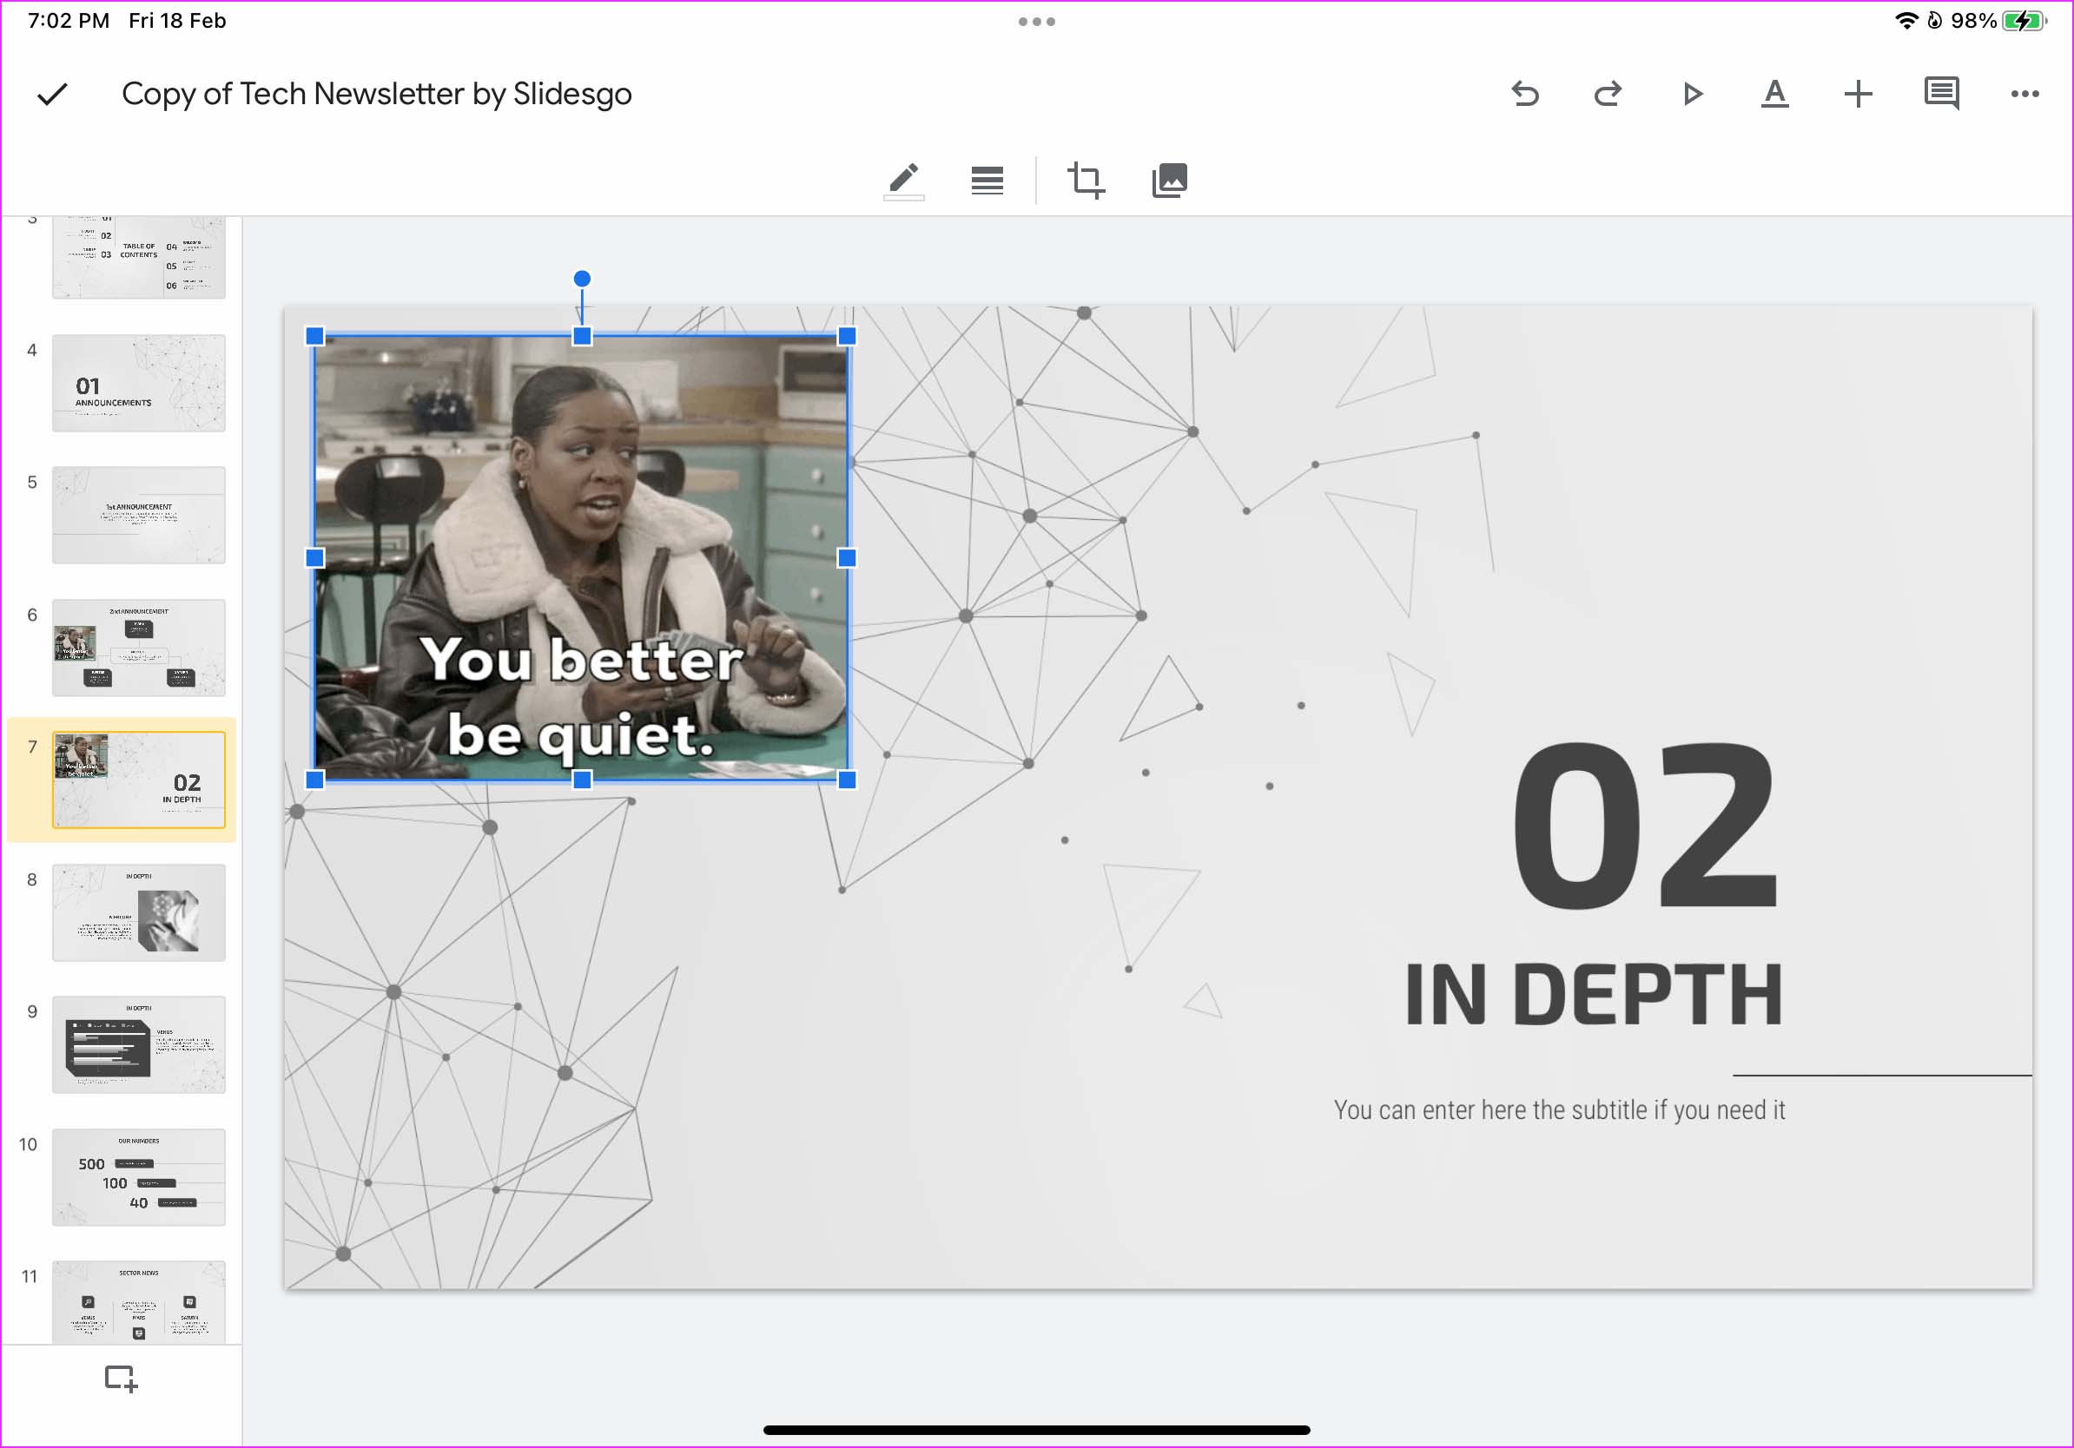Undo the last action
Screen dimensions: 2074x1448
[x=1525, y=94]
